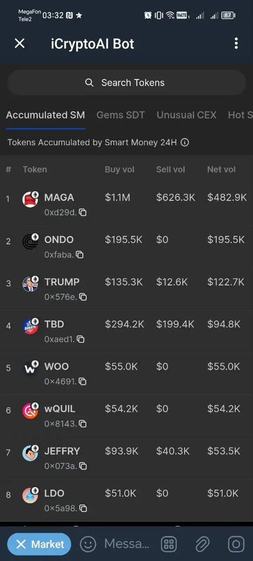
Task: Copy LDO contract address icon
Action: [83, 508]
